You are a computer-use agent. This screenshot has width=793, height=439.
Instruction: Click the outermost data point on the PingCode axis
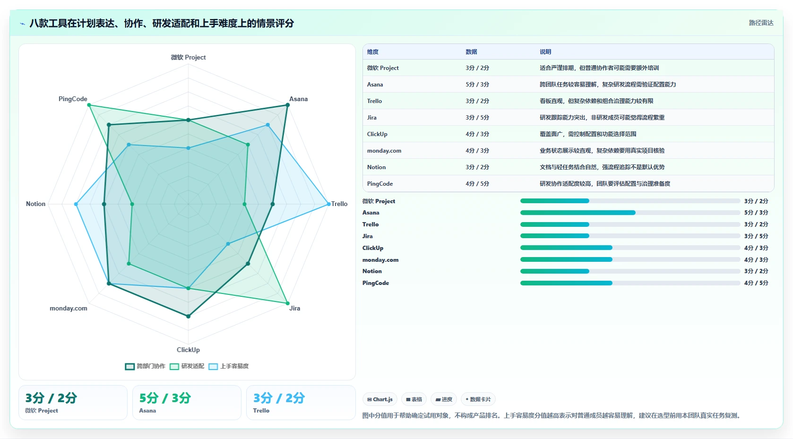[x=89, y=105]
